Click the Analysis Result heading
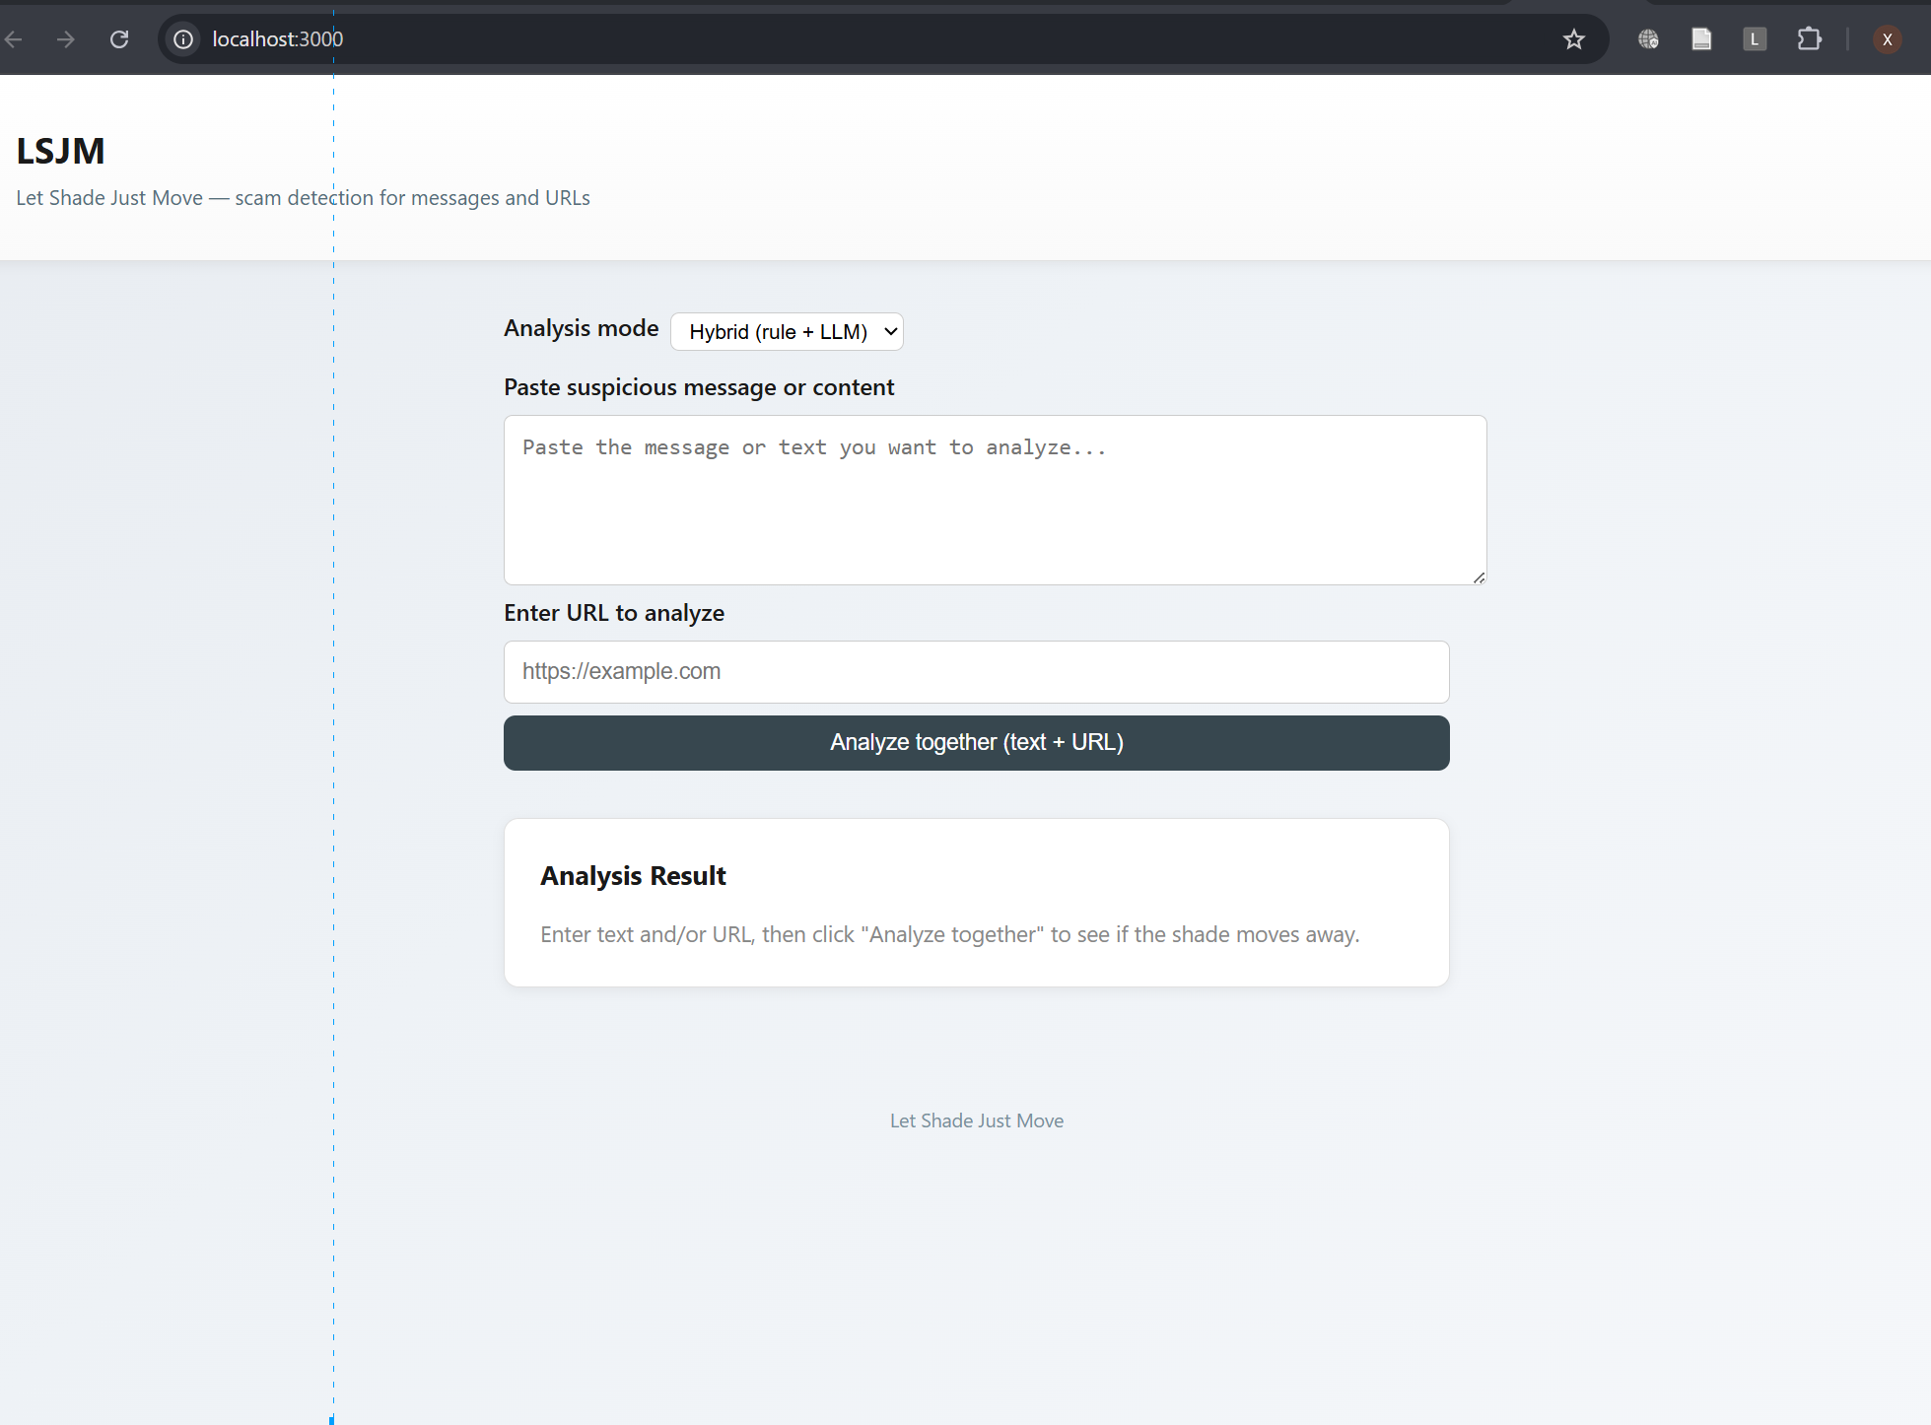 633,876
